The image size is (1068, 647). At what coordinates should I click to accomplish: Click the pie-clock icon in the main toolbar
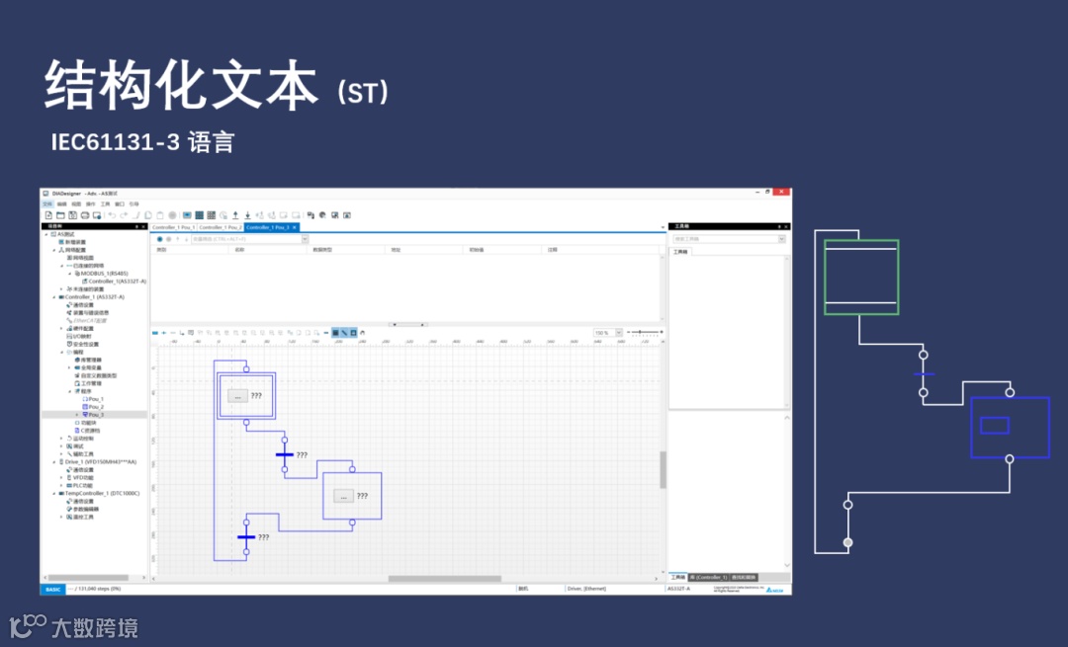223,215
